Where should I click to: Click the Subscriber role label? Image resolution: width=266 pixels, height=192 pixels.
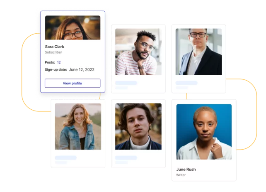click(53, 52)
